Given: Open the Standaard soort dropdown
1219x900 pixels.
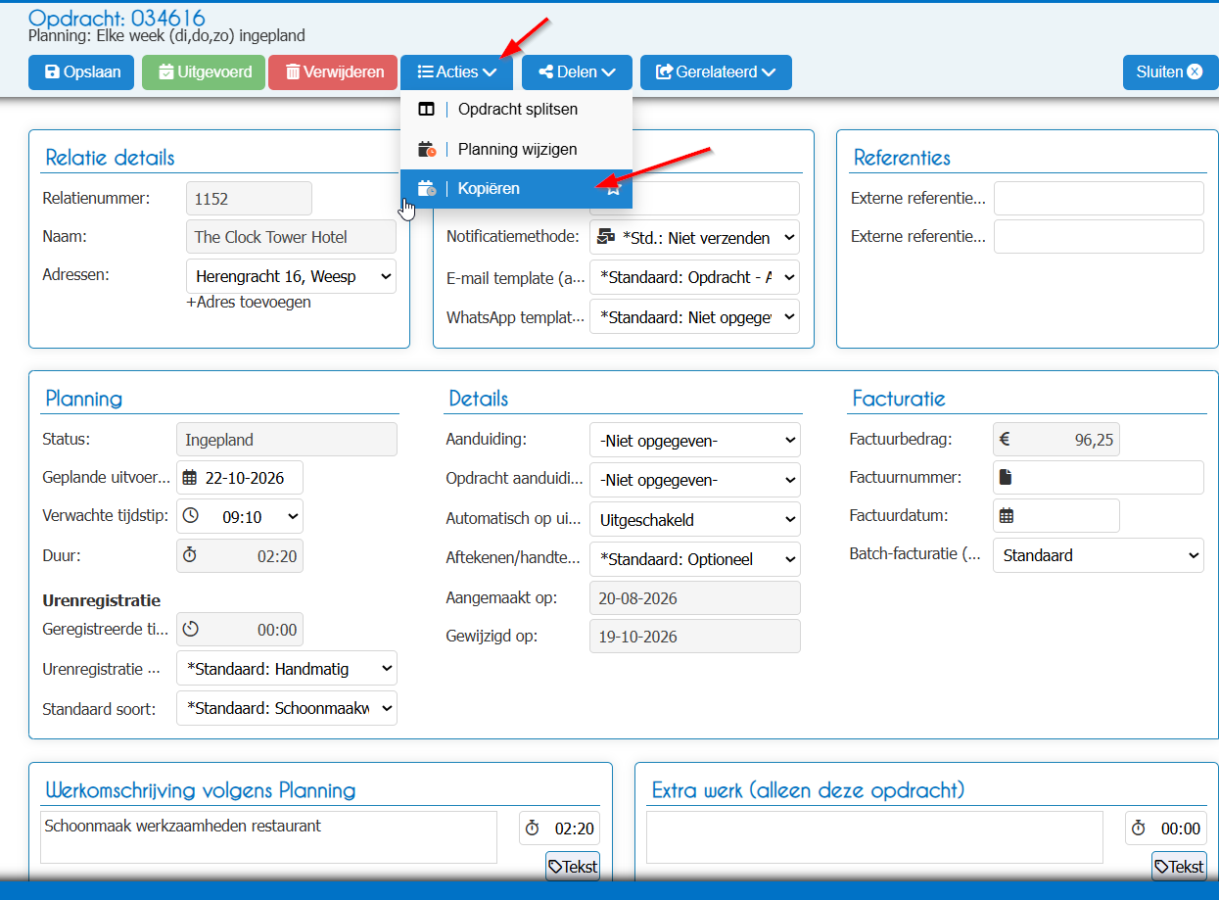Looking at the screenshot, I should point(287,708).
